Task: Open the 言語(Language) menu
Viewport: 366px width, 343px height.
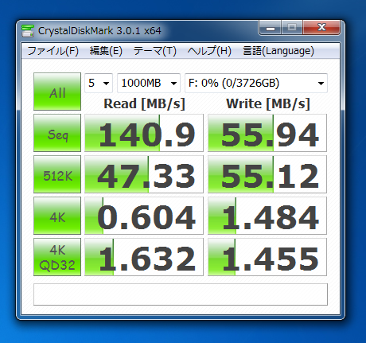Action: pos(278,51)
